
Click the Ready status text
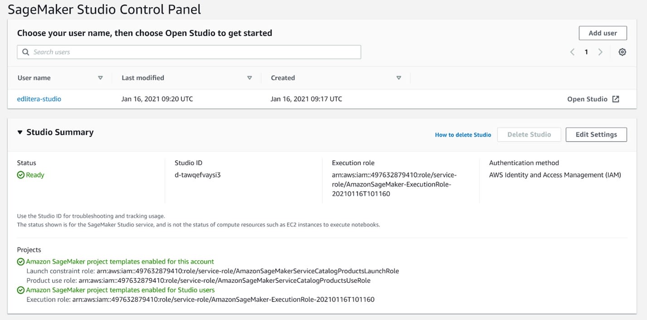[x=35, y=175]
